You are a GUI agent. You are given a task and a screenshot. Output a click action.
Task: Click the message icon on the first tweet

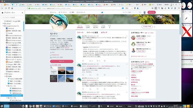pos(105,61)
